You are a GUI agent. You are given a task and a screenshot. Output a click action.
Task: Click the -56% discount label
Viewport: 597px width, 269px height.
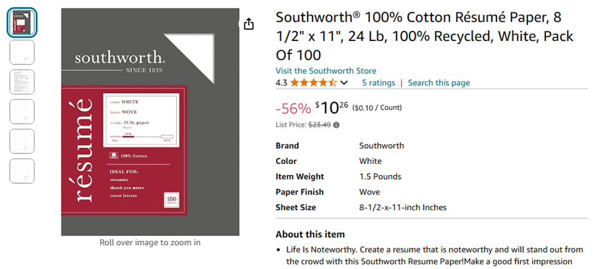point(293,108)
